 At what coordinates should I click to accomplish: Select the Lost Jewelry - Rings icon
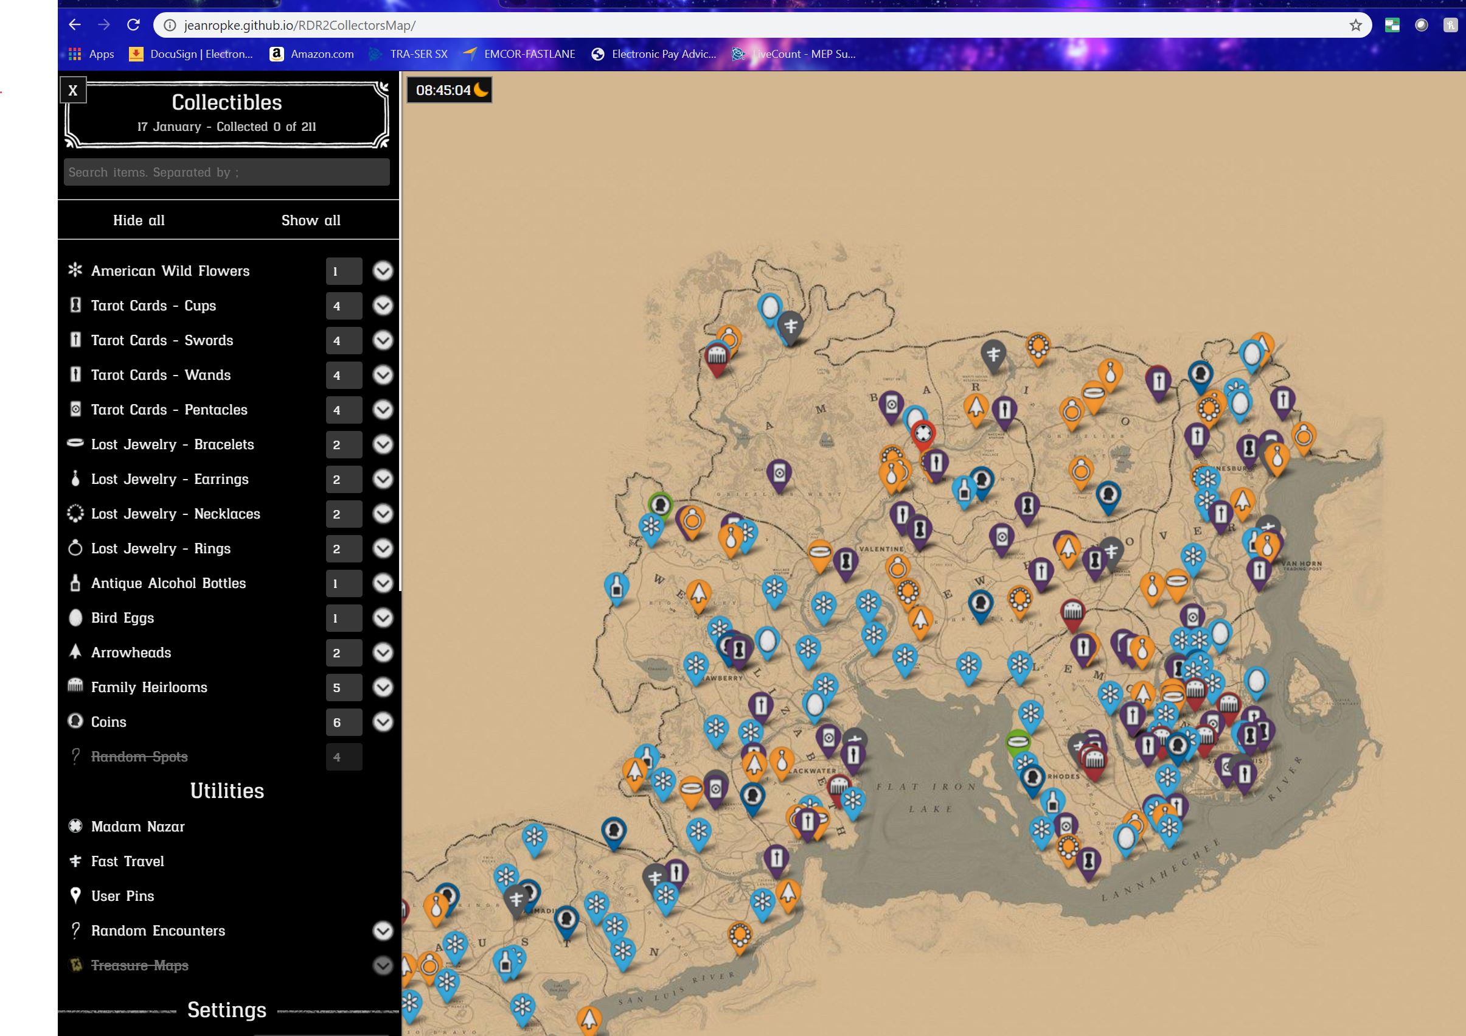click(76, 548)
